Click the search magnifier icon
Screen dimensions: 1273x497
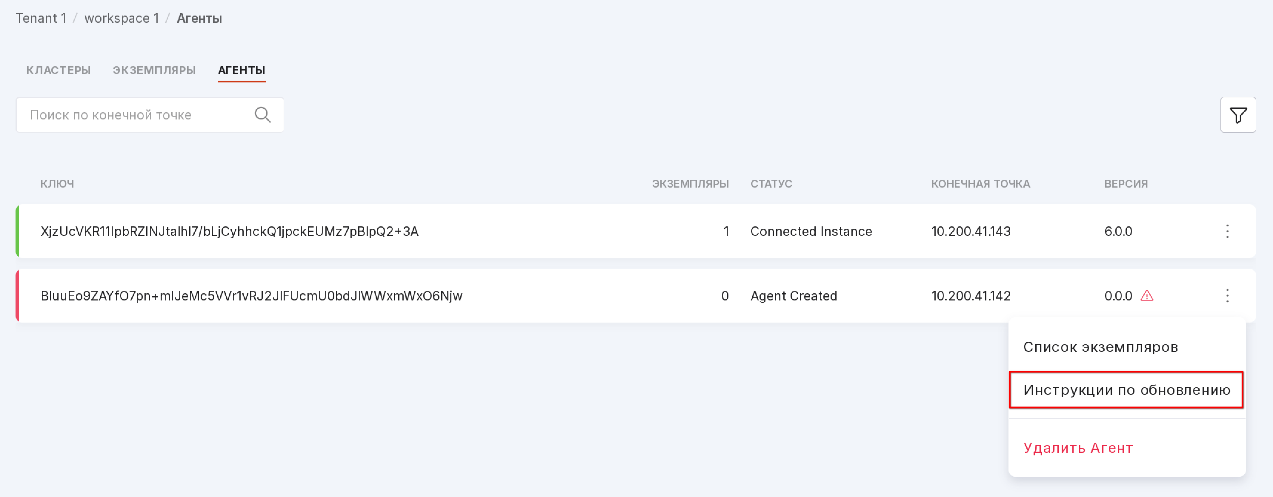(x=262, y=115)
